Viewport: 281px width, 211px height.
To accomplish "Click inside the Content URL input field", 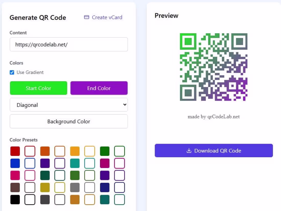I will coord(68,44).
